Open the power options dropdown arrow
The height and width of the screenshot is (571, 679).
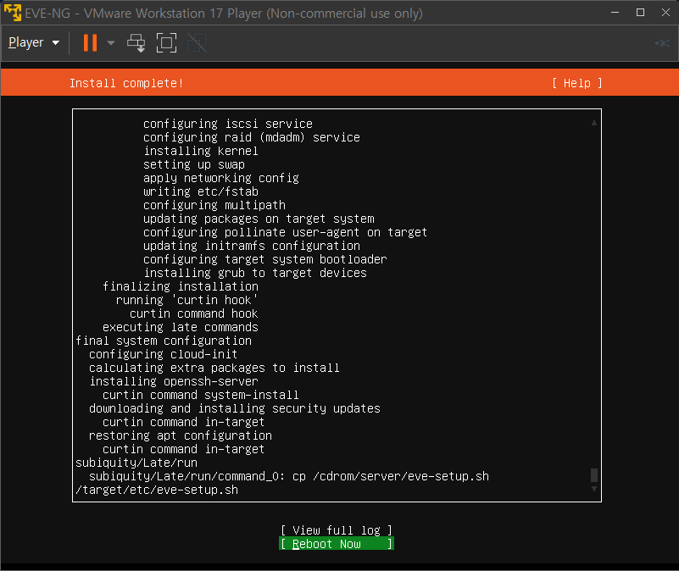click(111, 43)
